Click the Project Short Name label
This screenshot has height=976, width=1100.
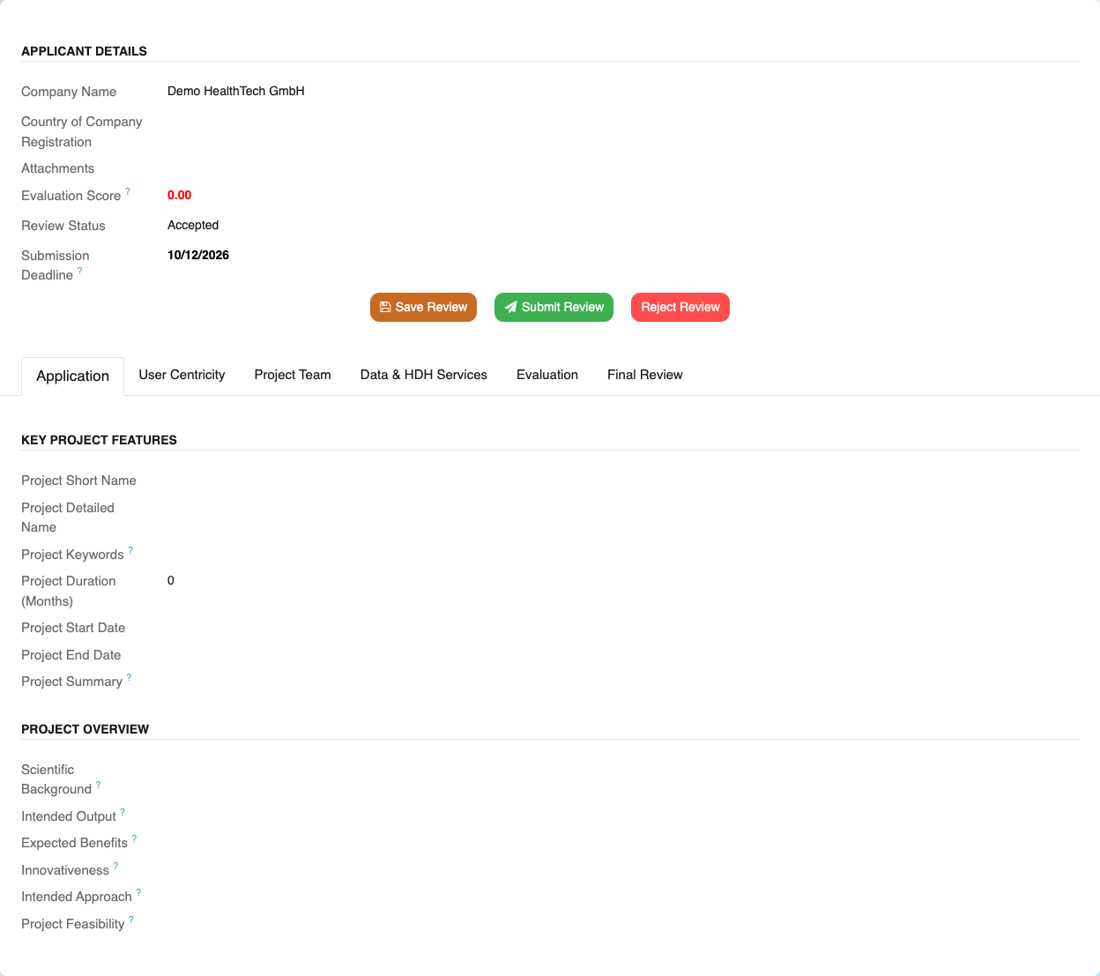(78, 481)
